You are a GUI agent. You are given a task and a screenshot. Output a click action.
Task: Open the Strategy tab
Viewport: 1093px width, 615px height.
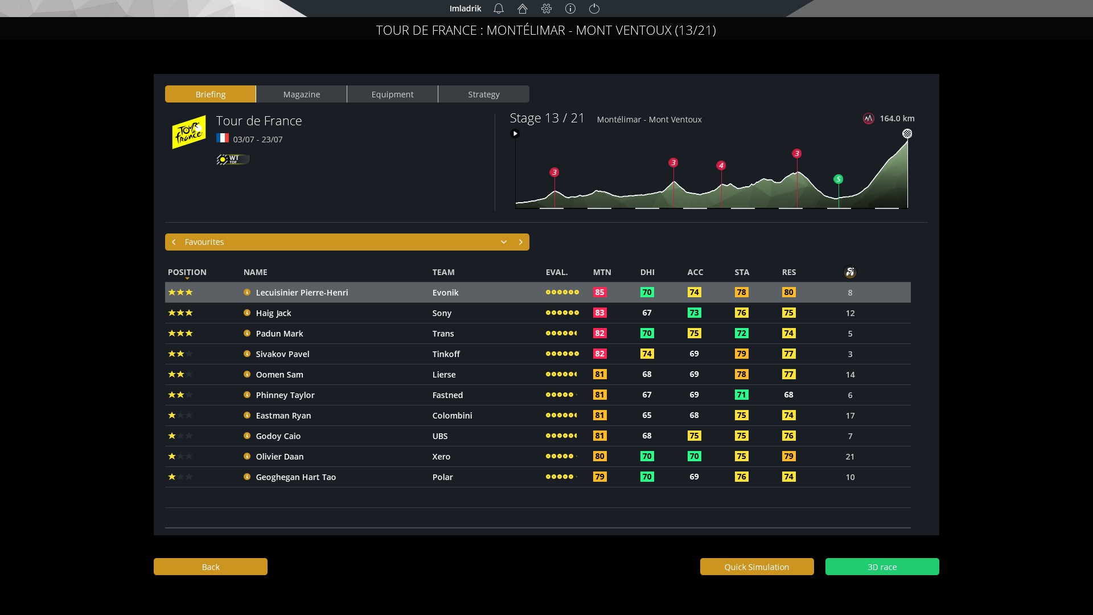tap(484, 95)
